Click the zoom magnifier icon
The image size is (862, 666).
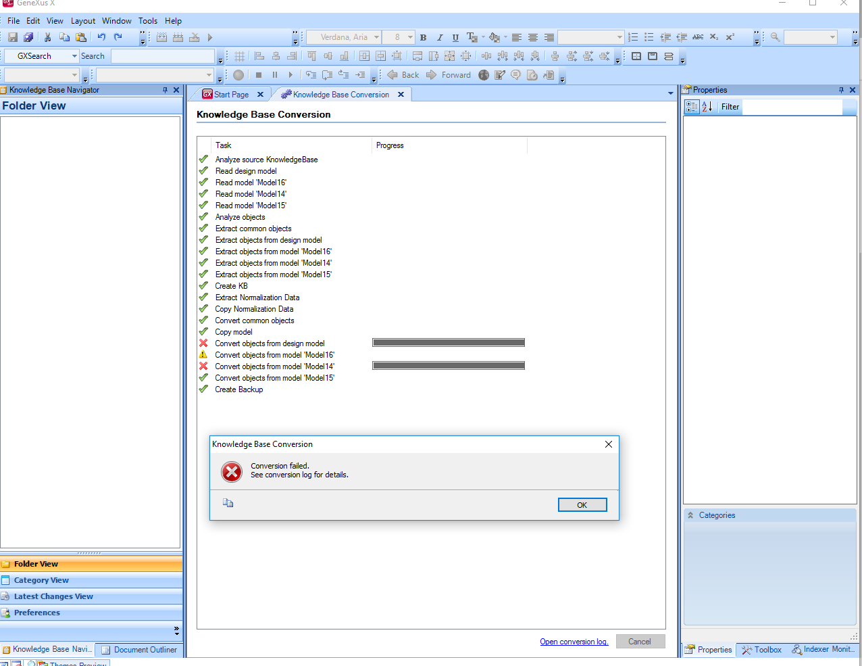(x=775, y=37)
